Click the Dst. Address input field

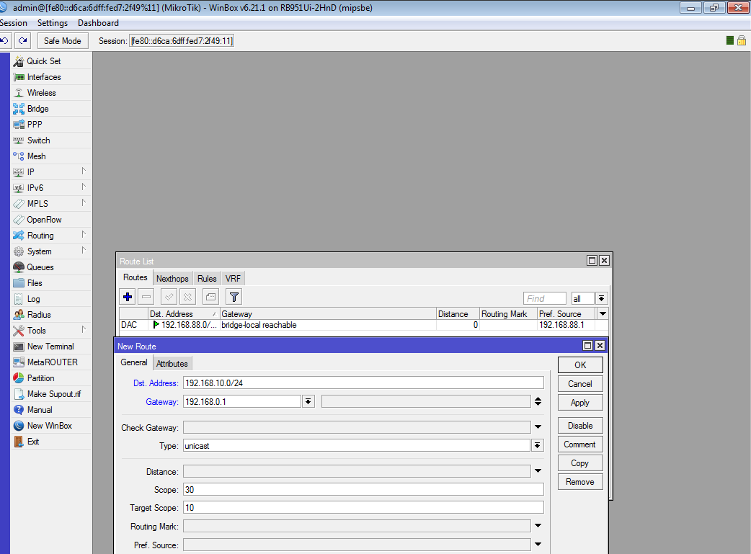tap(363, 383)
